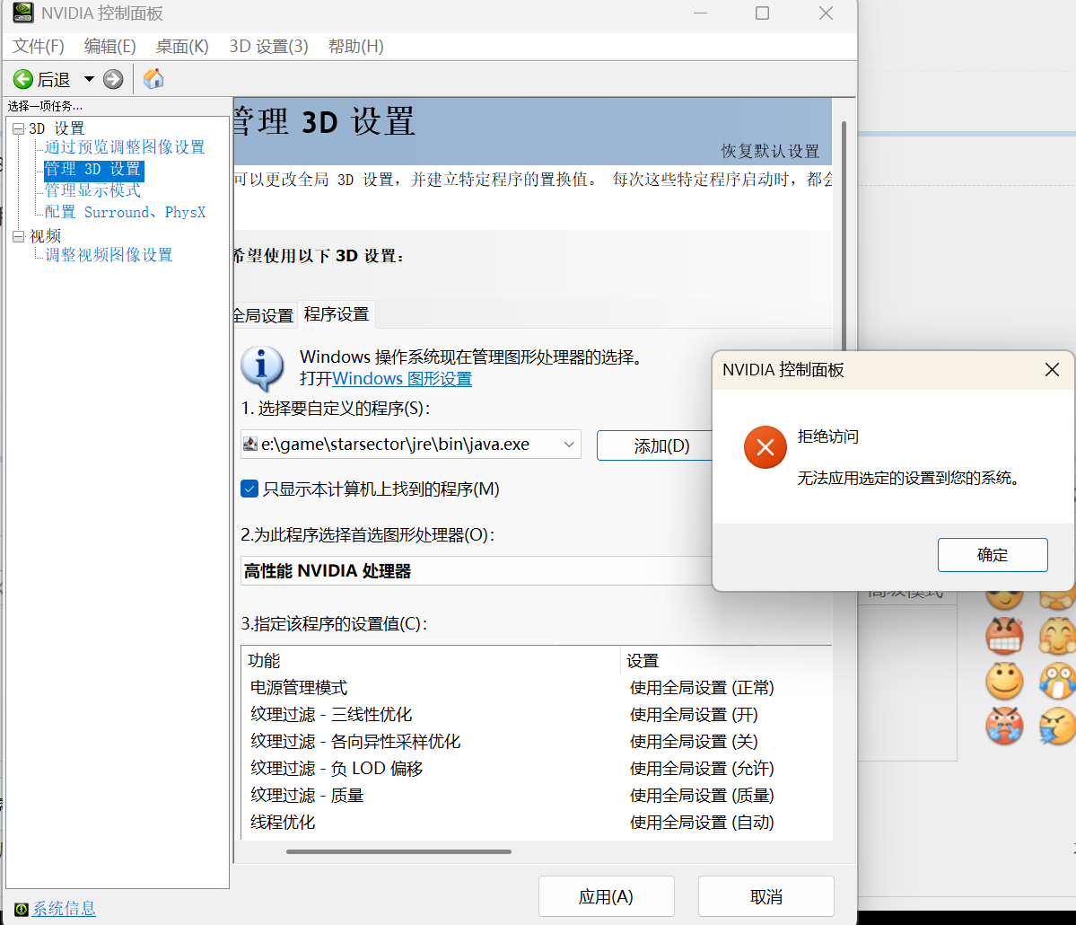Click the 使用全局设置 (自动) value
Screen dimensions: 1076x925
coord(702,822)
